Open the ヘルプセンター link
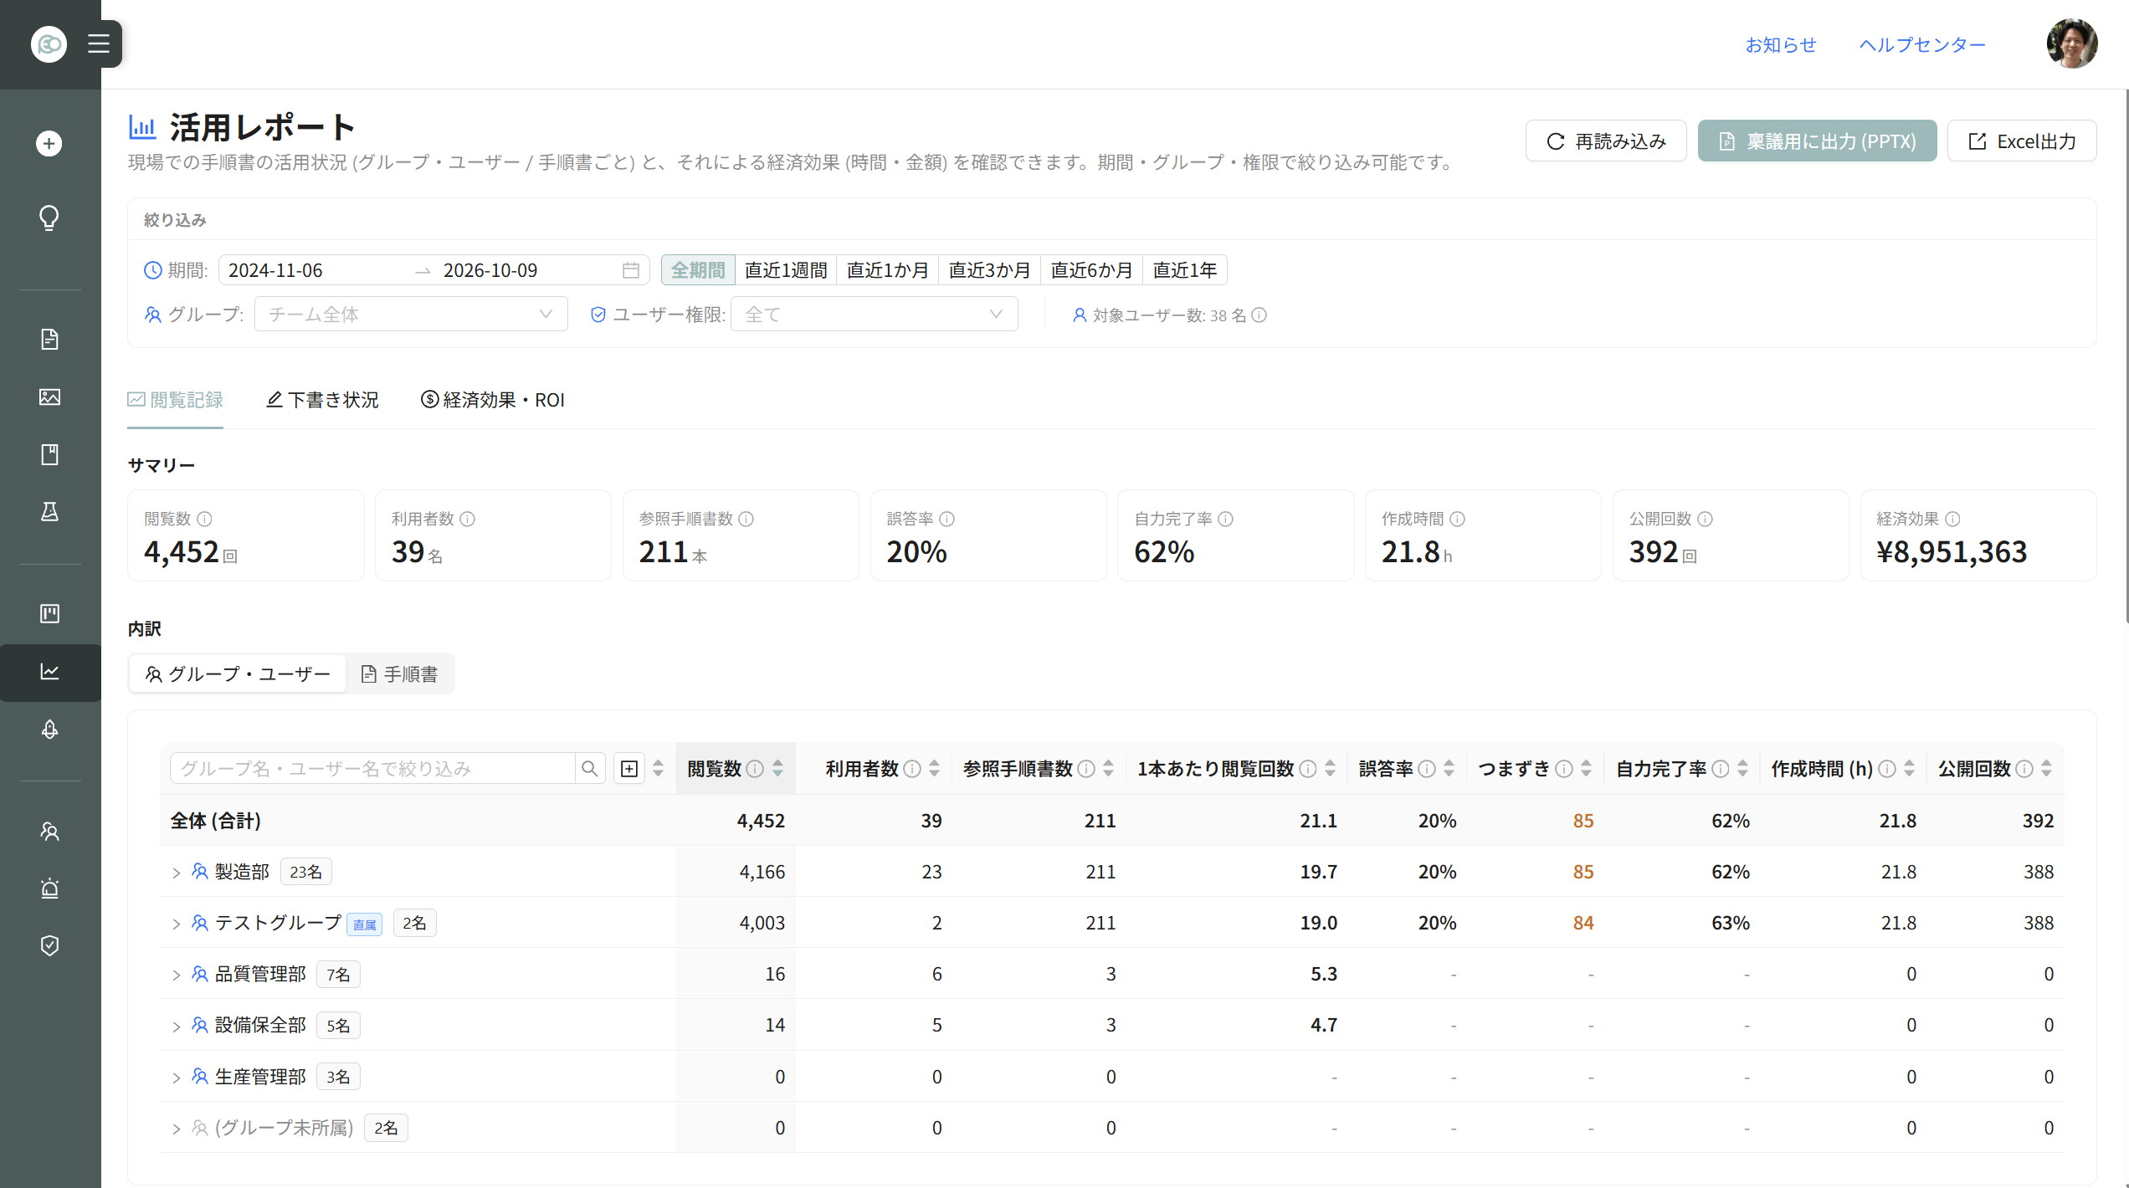Viewport: 2129px width, 1188px height. tap(1922, 44)
